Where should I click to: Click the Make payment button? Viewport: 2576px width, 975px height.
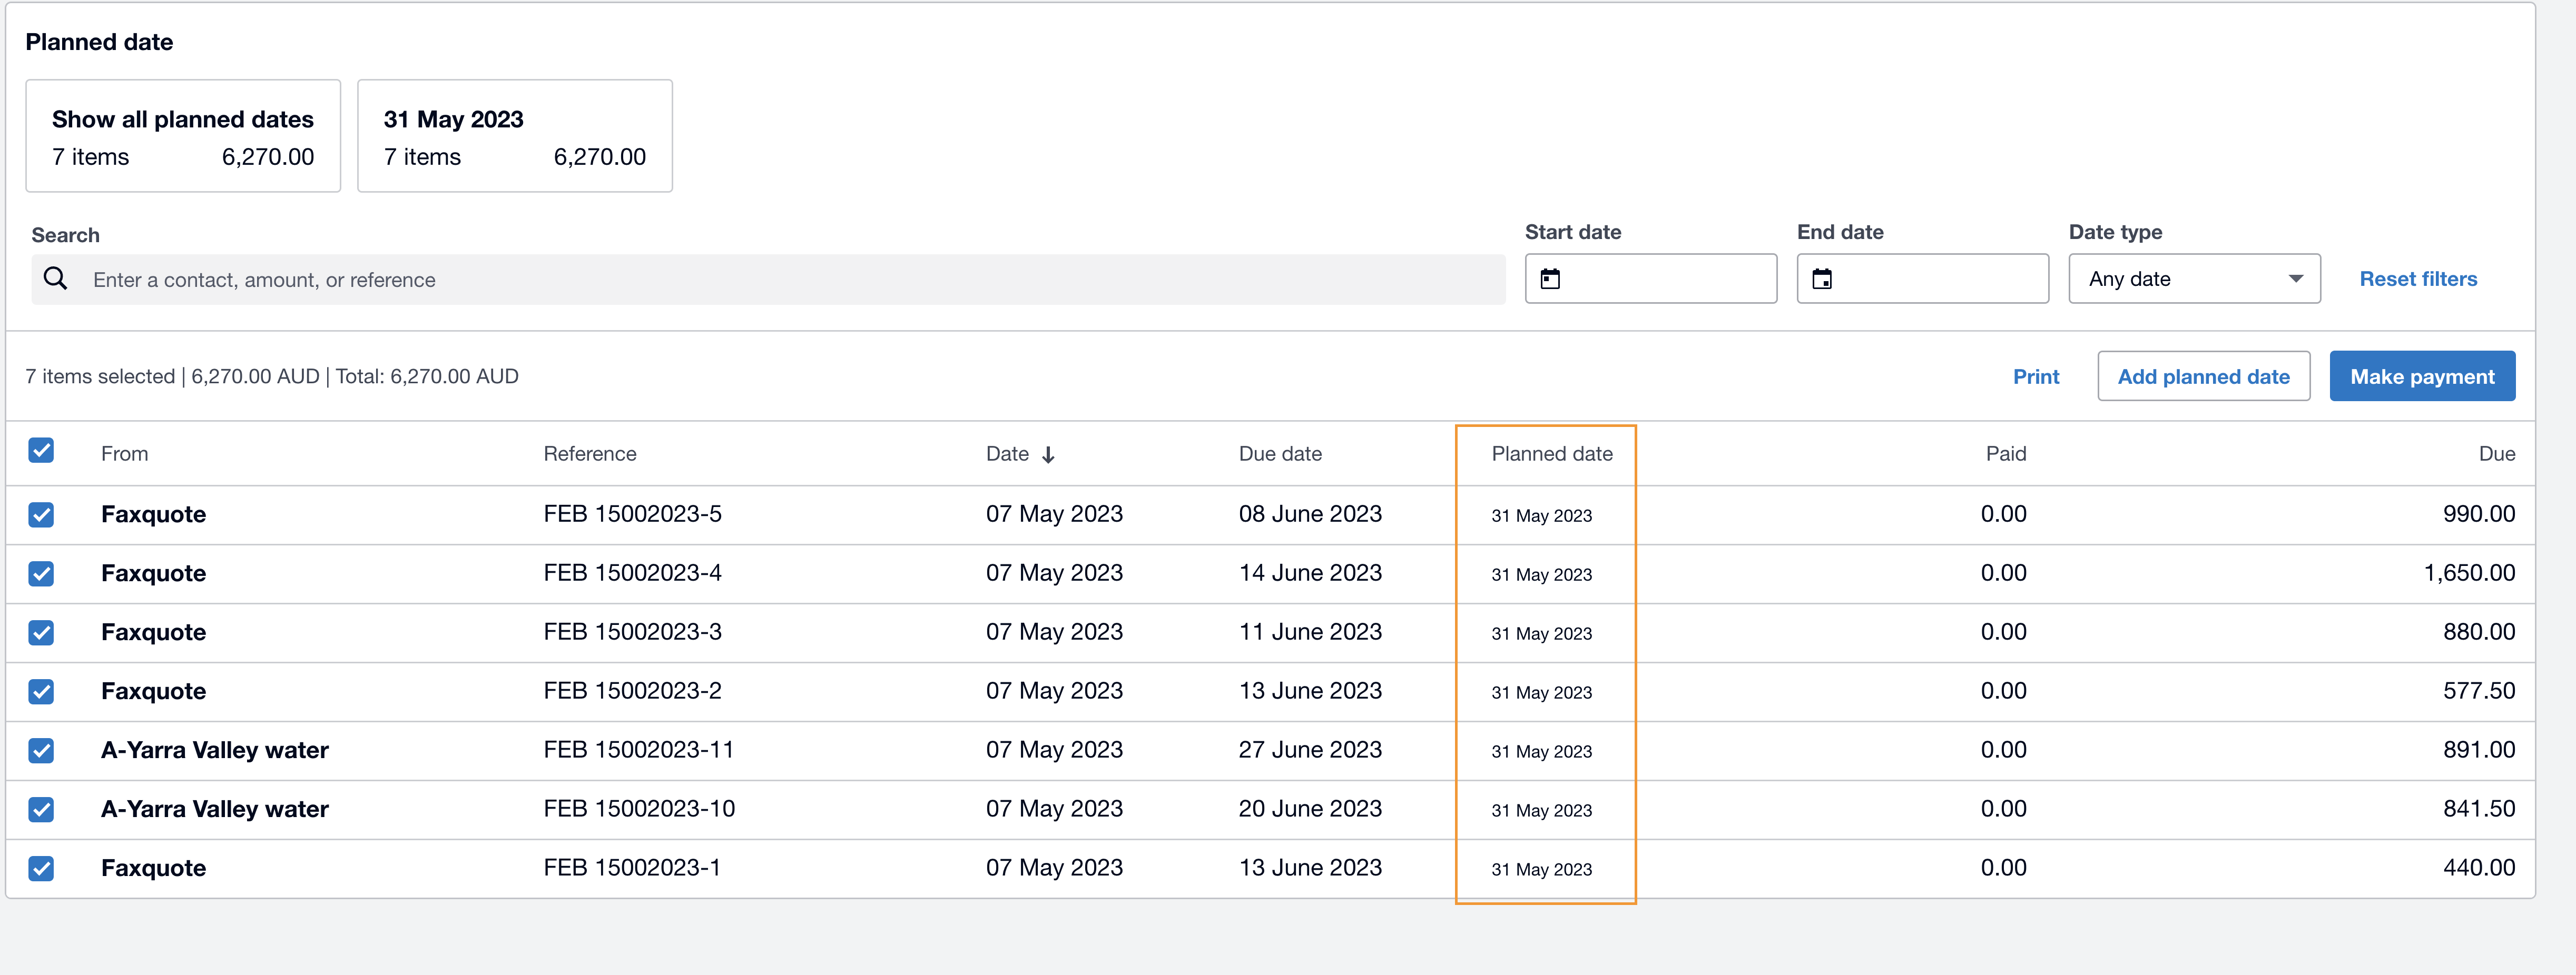point(2421,376)
